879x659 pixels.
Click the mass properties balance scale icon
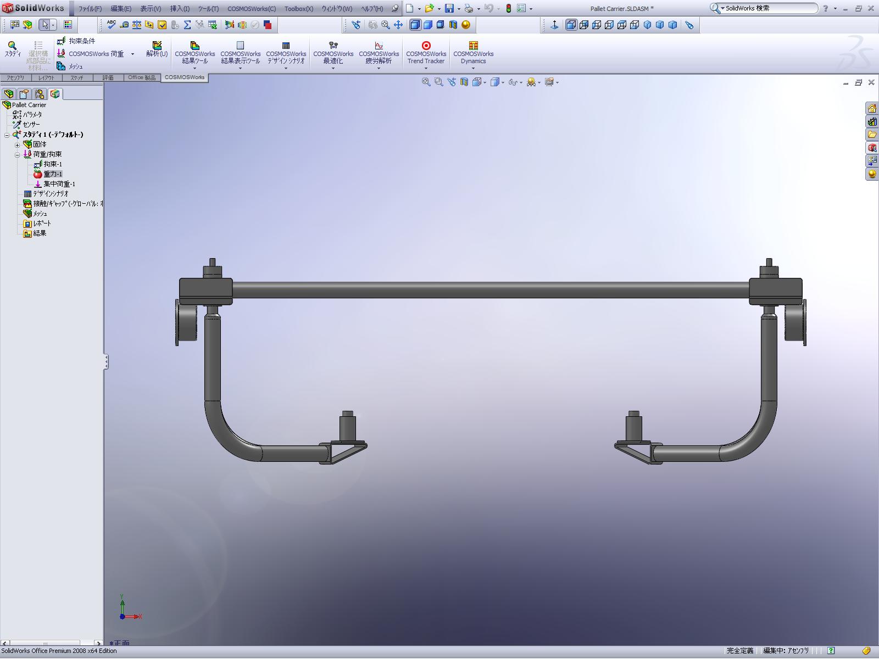click(x=137, y=25)
